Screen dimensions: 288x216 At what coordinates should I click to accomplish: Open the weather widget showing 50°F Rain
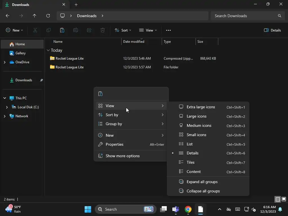[x=13, y=209]
